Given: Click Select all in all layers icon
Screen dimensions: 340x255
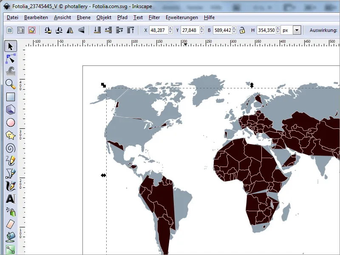Looking at the screenshot, I should point(21,30).
